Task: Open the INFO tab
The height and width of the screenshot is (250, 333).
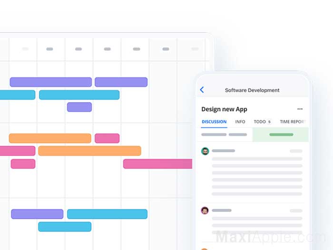Action: [240, 122]
